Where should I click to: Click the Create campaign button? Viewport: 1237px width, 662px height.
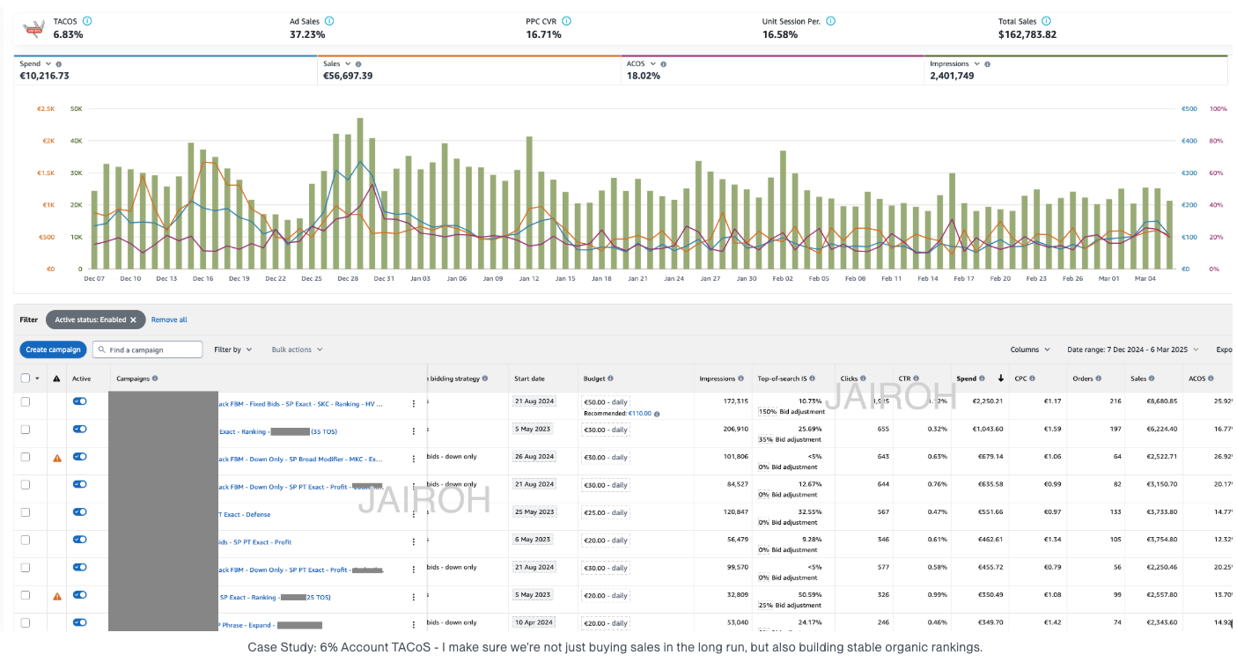pyautogui.click(x=53, y=349)
